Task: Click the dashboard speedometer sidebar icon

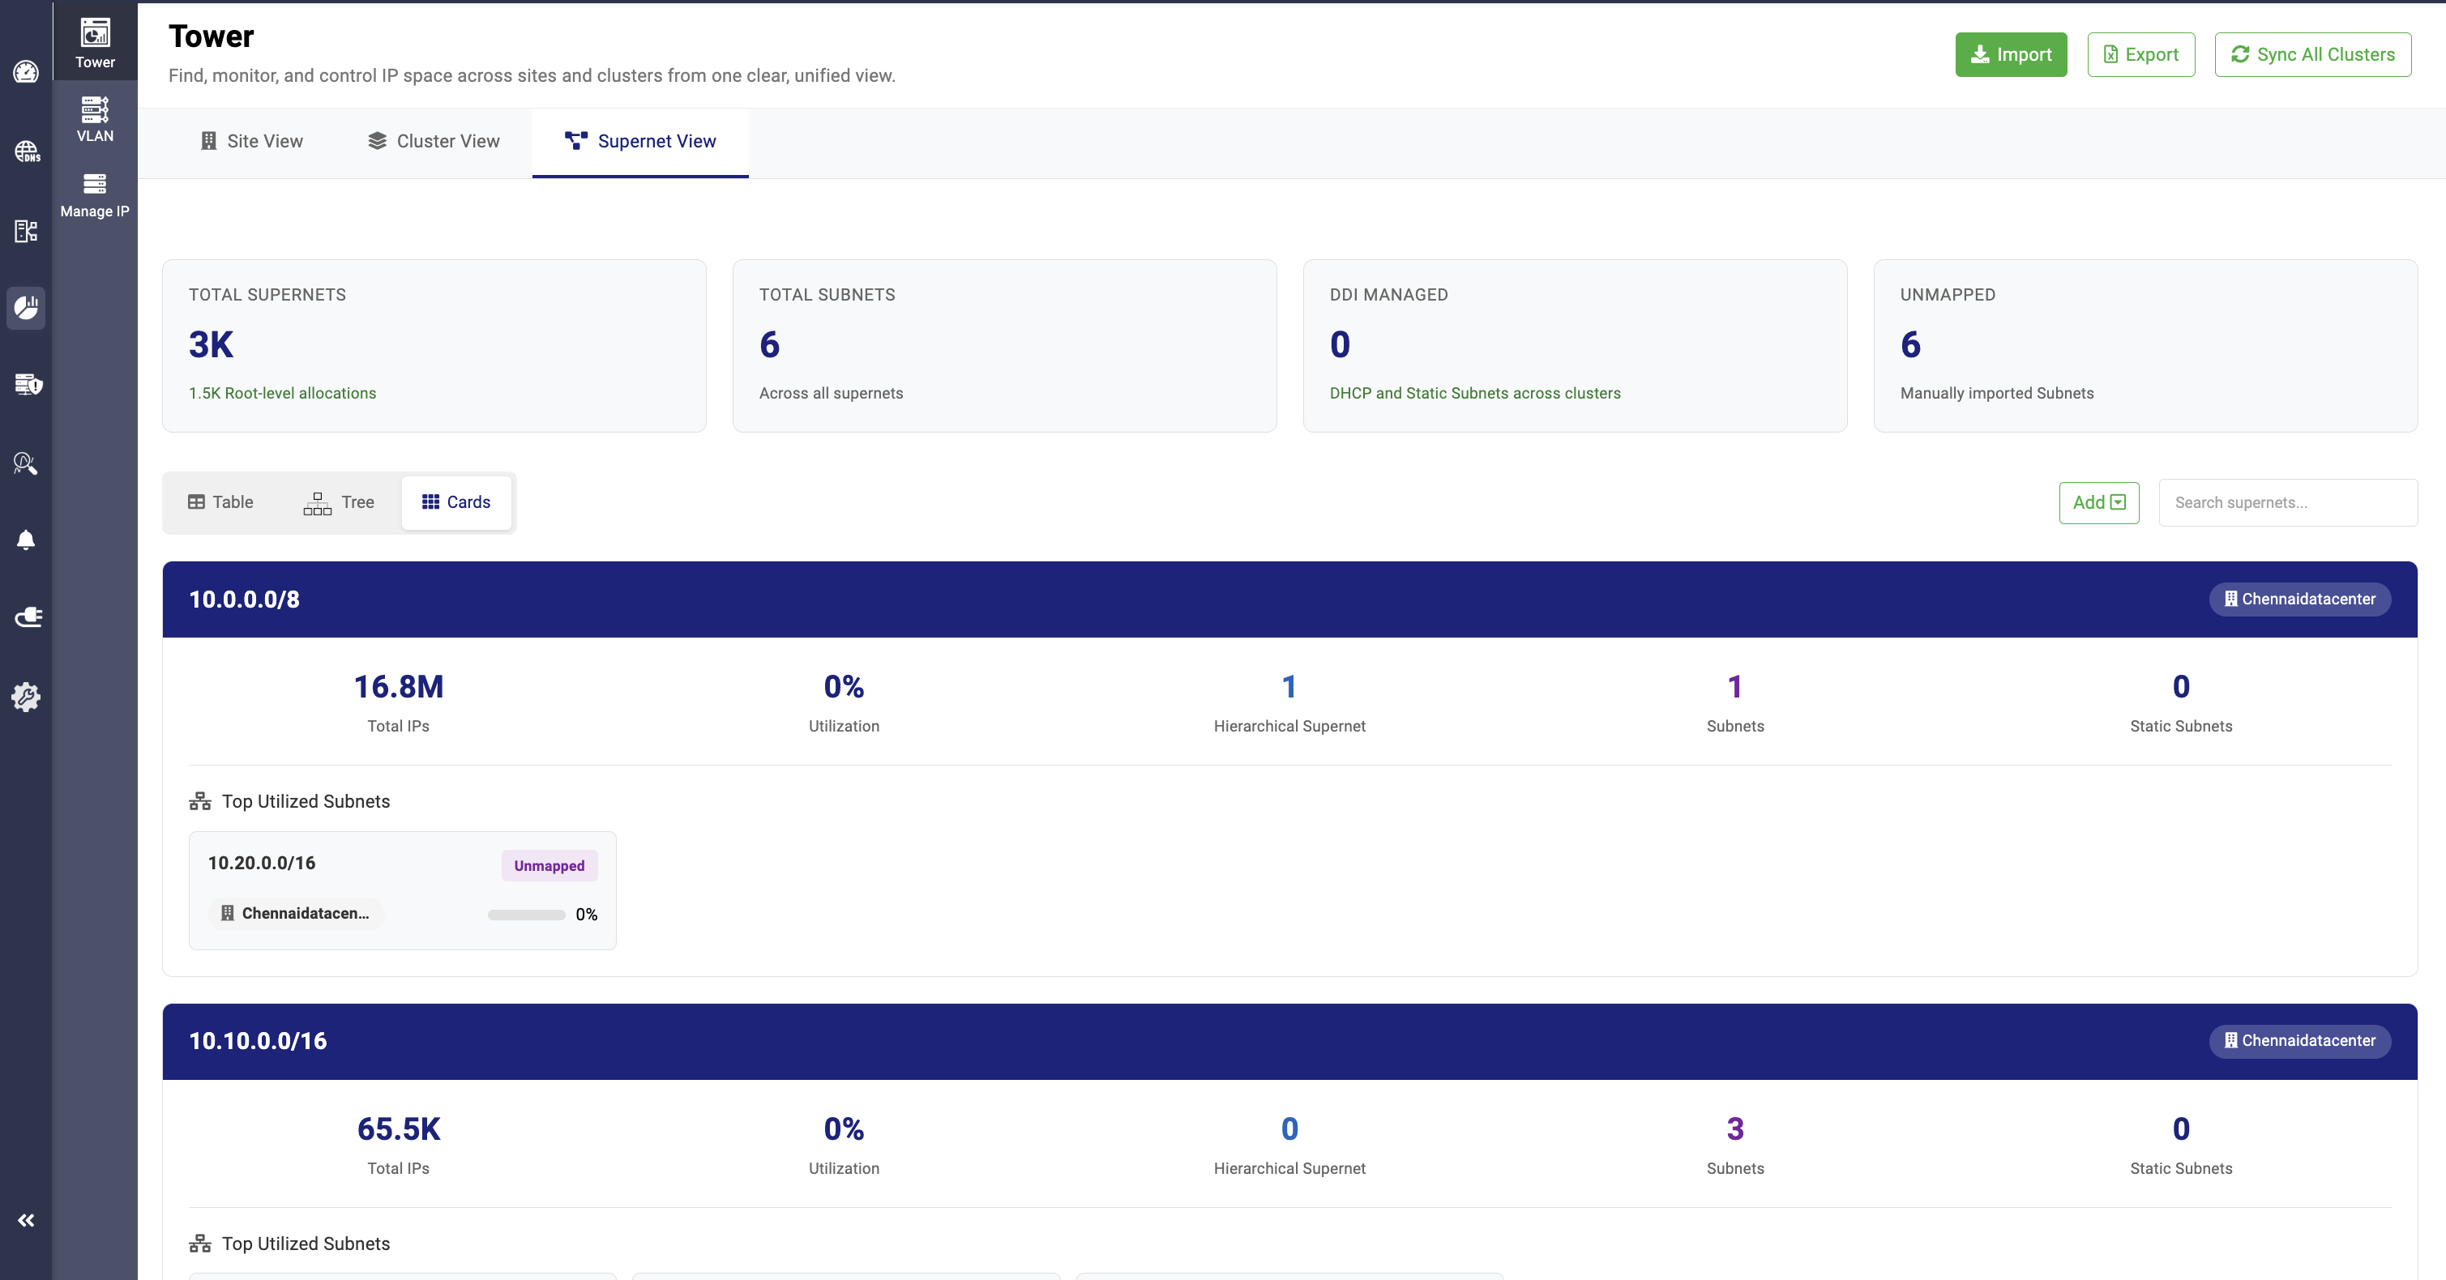Action: 26,72
